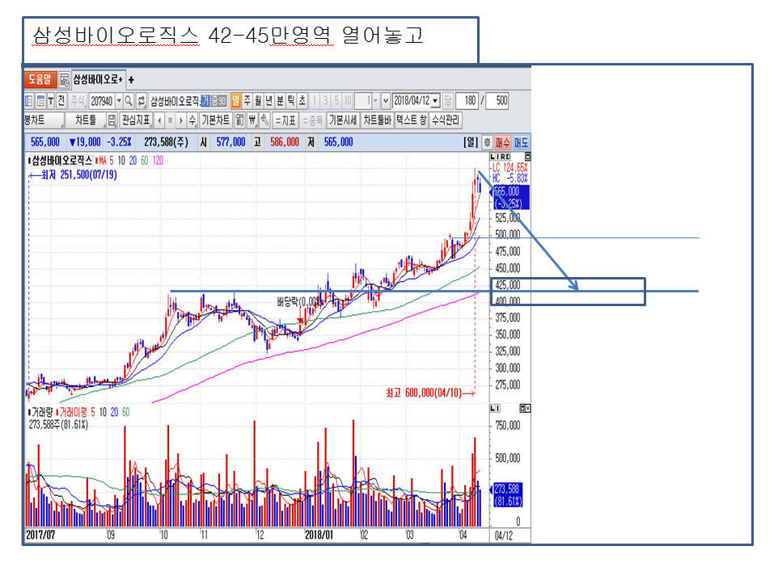778x584 pixels.
Task: Click the 도움말 help button
Action: (39, 80)
